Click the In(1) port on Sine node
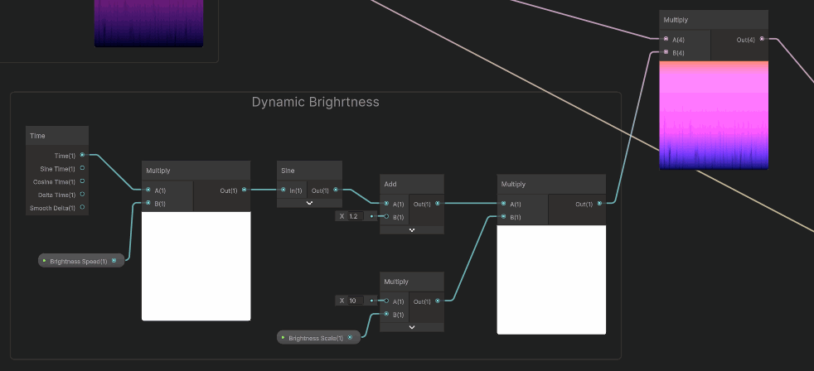 (283, 190)
